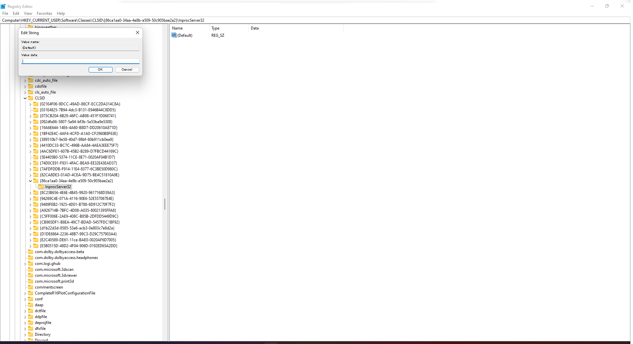
Task: Expand the cdc_auto_file key
Action: (x=25, y=80)
